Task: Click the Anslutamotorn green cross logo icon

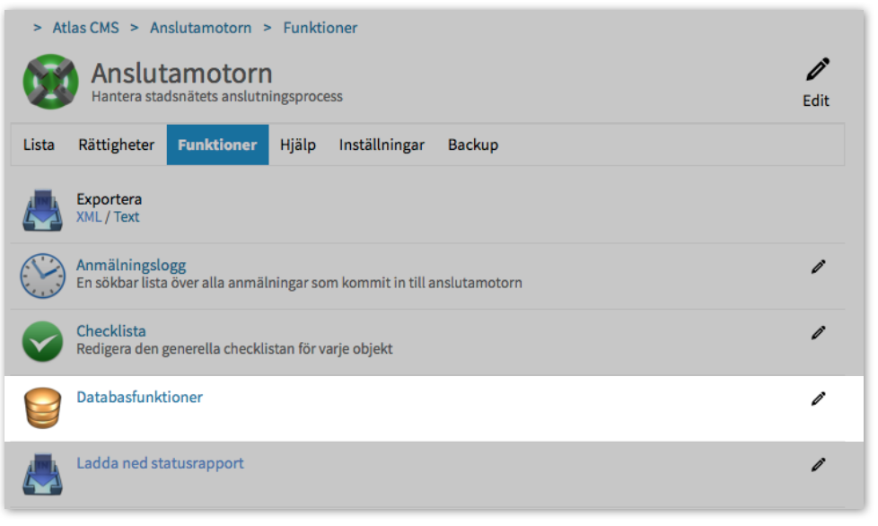Action: pyautogui.click(x=50, y=82)
